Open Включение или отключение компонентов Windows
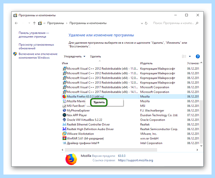Image resolution: width=215 pixels, height=178 pixels. coord(38,56)
